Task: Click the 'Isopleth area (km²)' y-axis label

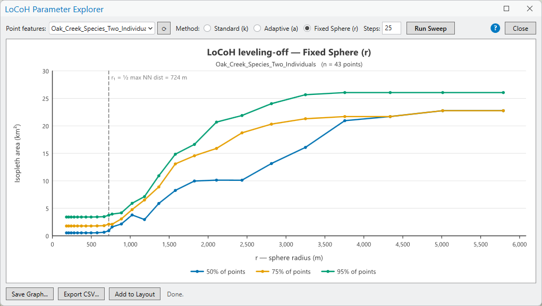Action: pyautogui.click(x=18, y=153)
